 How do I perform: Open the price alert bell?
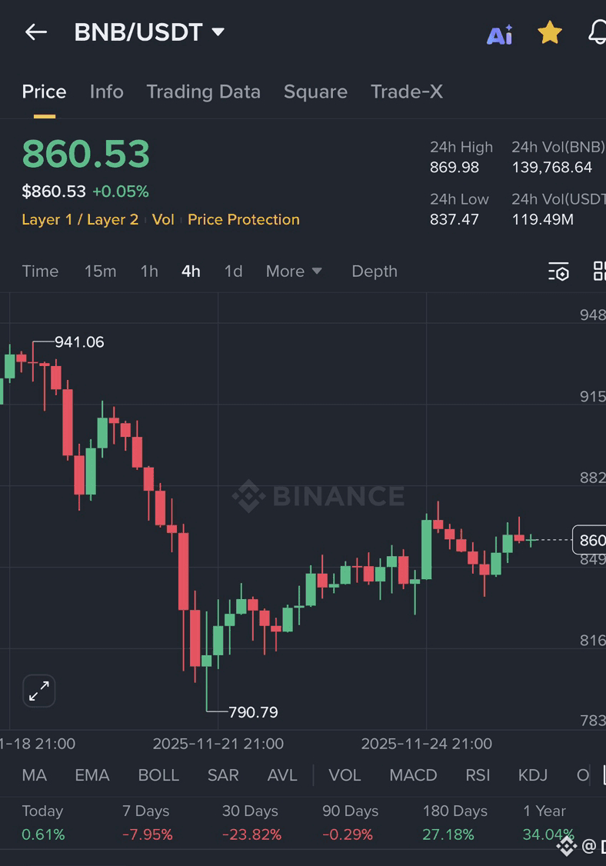(x=597, y=32)
